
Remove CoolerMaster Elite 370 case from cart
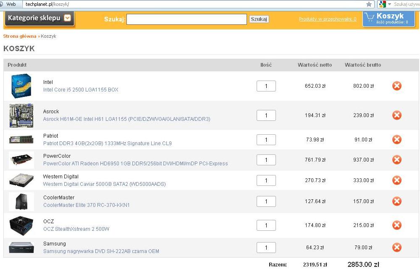397,201
